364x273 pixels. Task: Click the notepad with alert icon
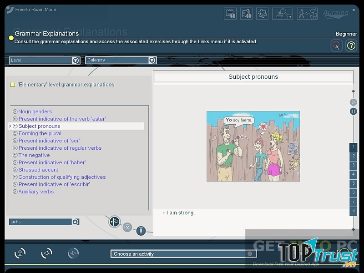tap(230, 14)
